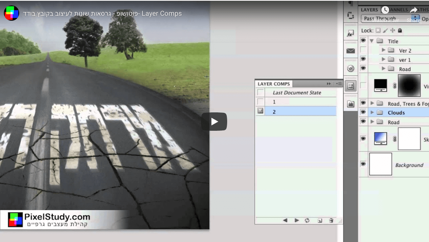The height and width of the screenshot is (242, 429).
Task: Hide the Background layer
Action: coord(363,164)
